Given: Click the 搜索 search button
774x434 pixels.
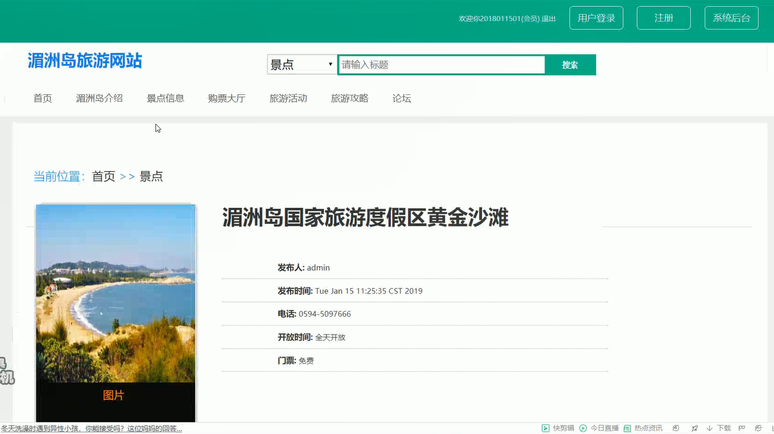Looking at the screenshot, I should (x=570, y=65).
